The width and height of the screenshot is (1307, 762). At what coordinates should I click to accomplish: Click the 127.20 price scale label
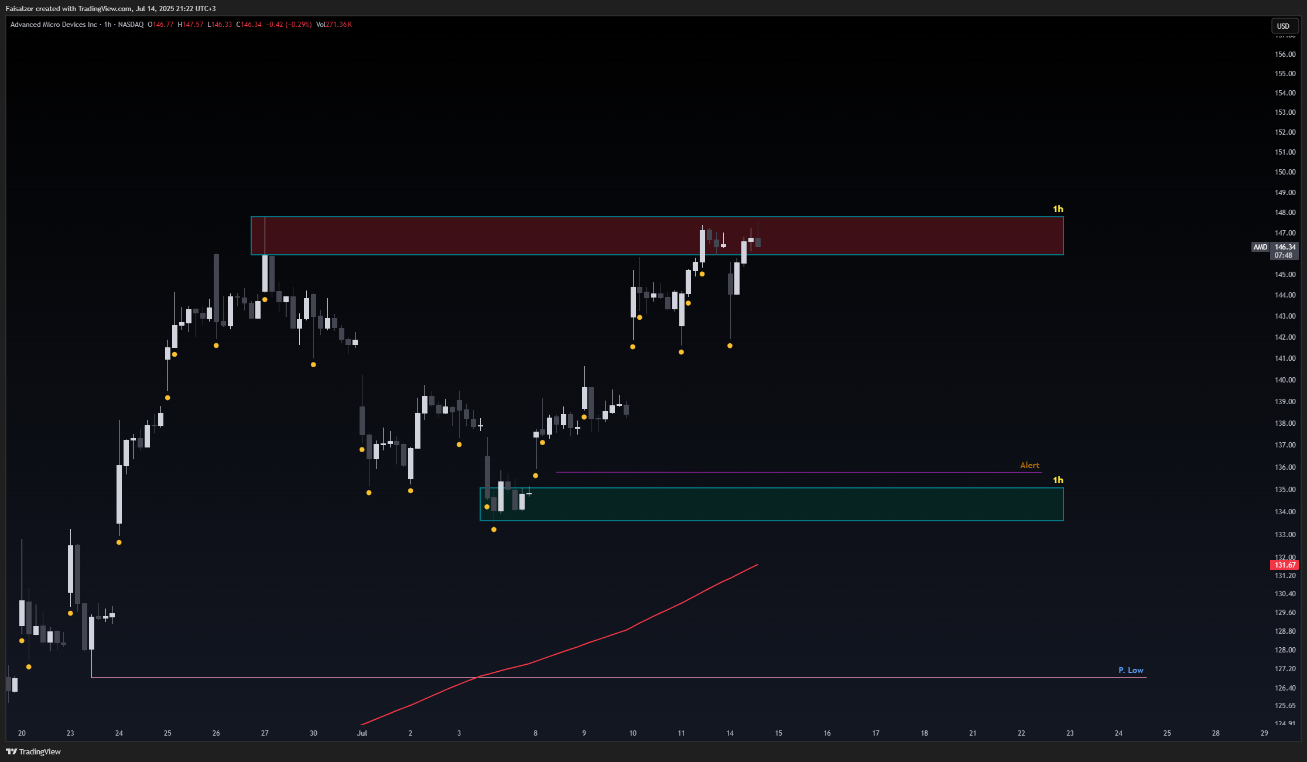coord(1285,669)
